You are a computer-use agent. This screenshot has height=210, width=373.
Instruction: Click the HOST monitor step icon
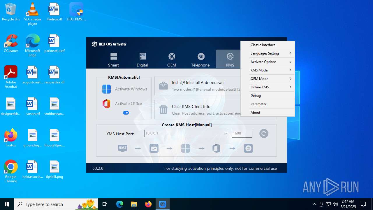pyautogui.click(x=122, y=148)
